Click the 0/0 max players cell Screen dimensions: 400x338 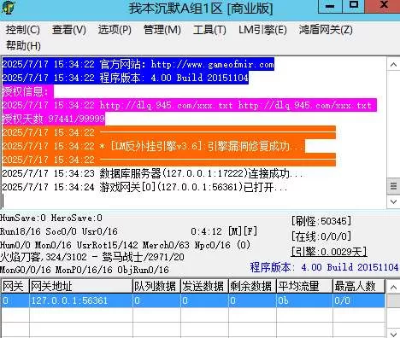tap(359, 300)
